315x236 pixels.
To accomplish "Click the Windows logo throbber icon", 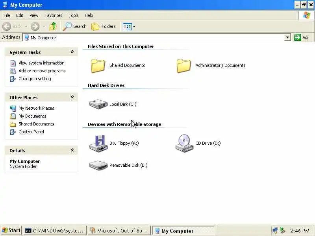I will pyautogui.click(x=307, y=15).
